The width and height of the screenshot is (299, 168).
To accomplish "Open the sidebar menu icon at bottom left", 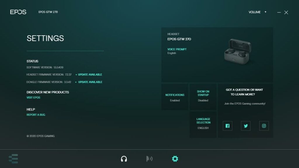I will click(x=13, y=159).
